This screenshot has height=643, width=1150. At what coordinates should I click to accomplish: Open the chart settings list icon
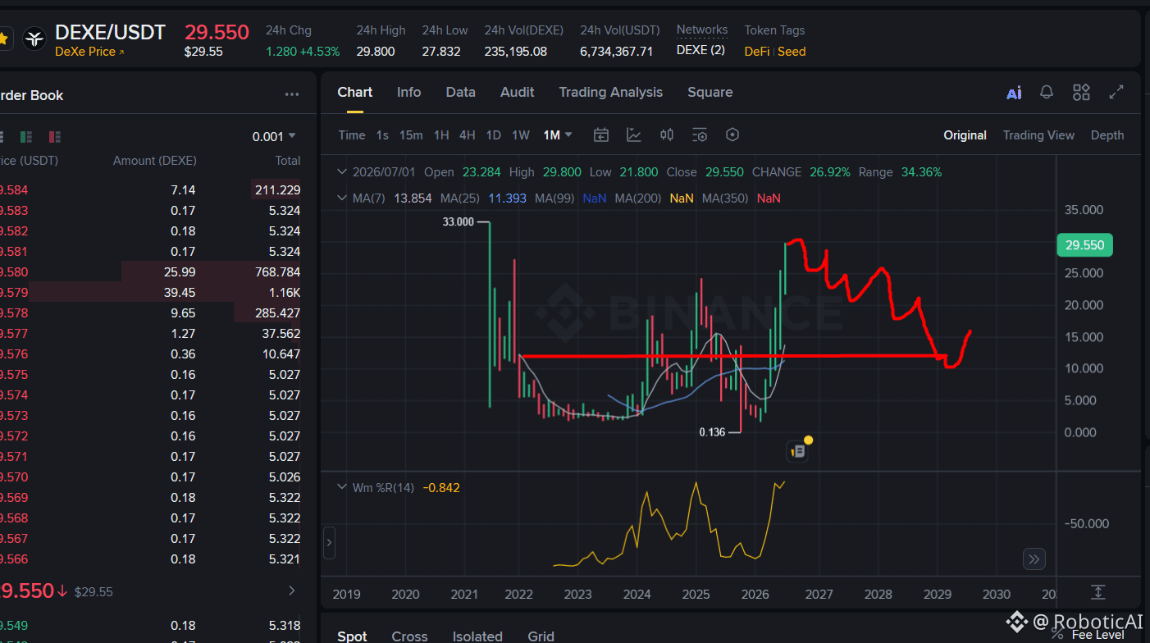click(x=700, y=135)
